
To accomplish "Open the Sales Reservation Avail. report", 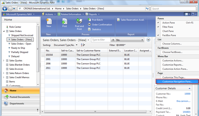I will [x=131, y=20].
